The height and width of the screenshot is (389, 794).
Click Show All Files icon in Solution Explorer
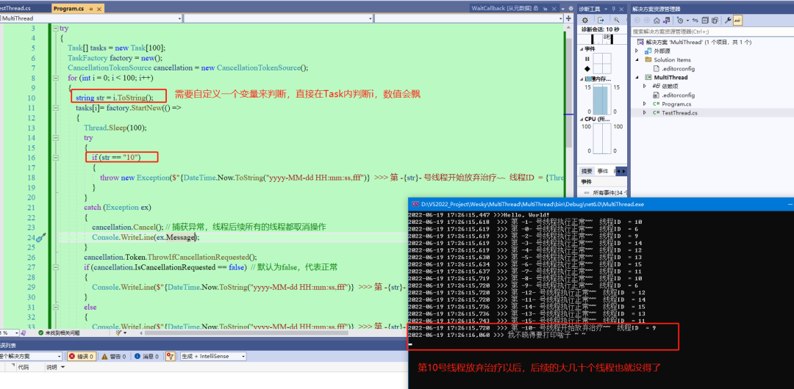tap(715, 21)
